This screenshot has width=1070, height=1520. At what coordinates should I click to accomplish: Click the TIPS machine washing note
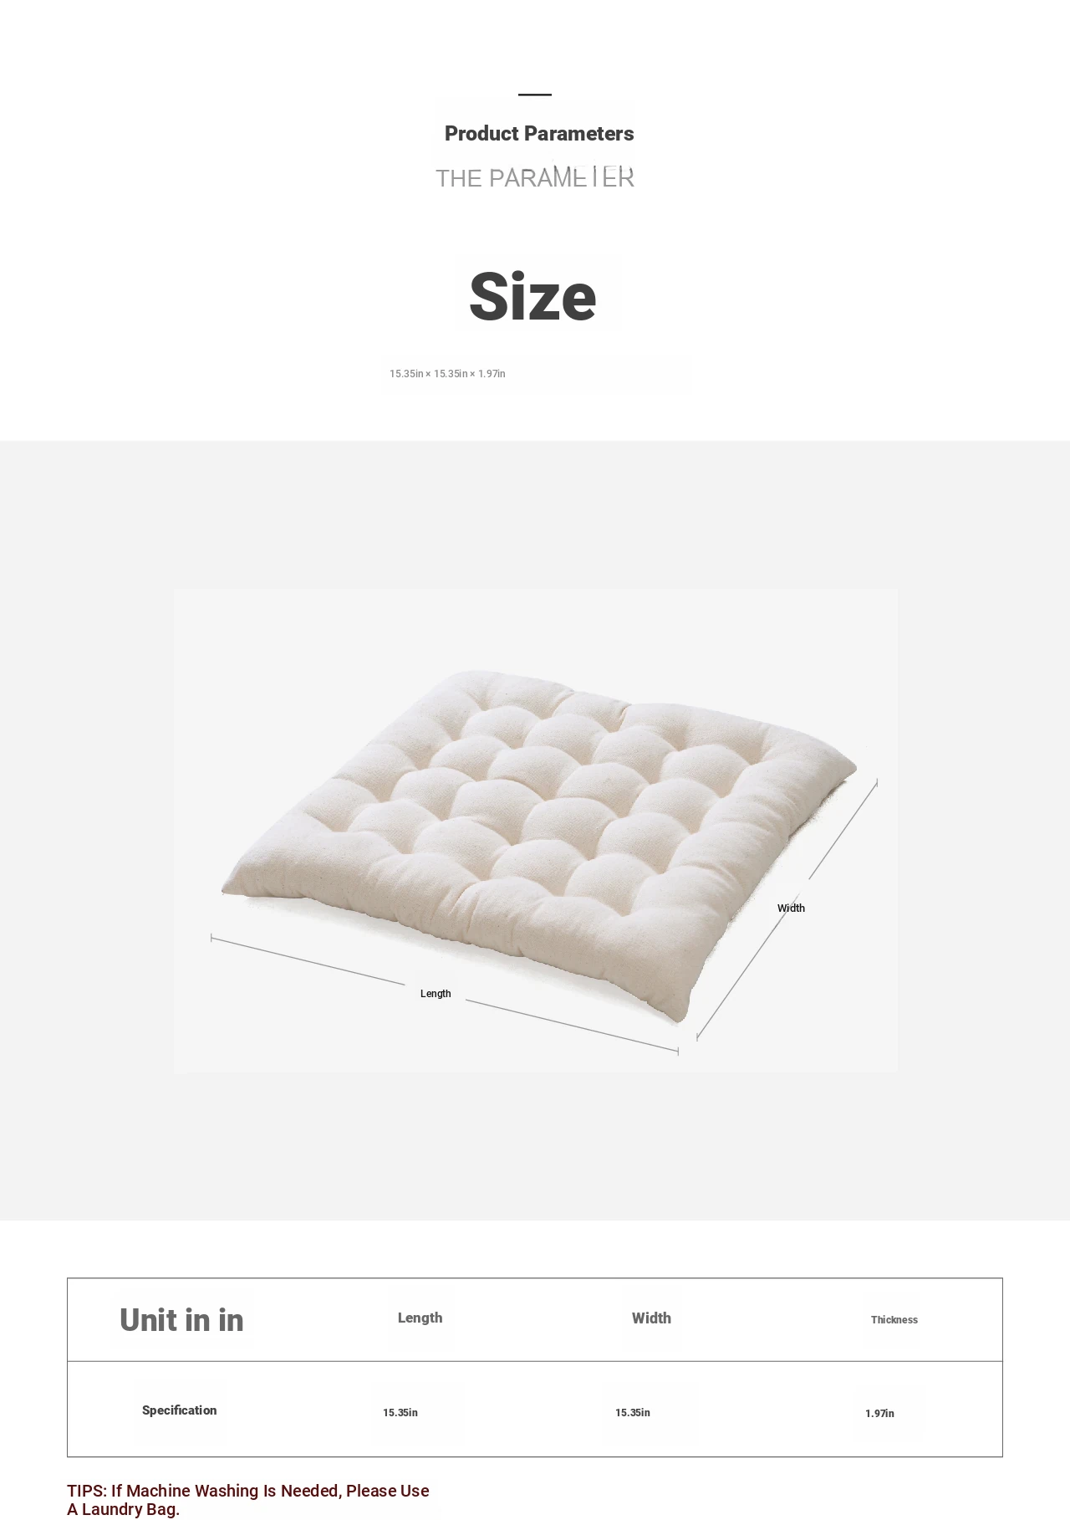pyautogui.click(x=248, y=1500)
